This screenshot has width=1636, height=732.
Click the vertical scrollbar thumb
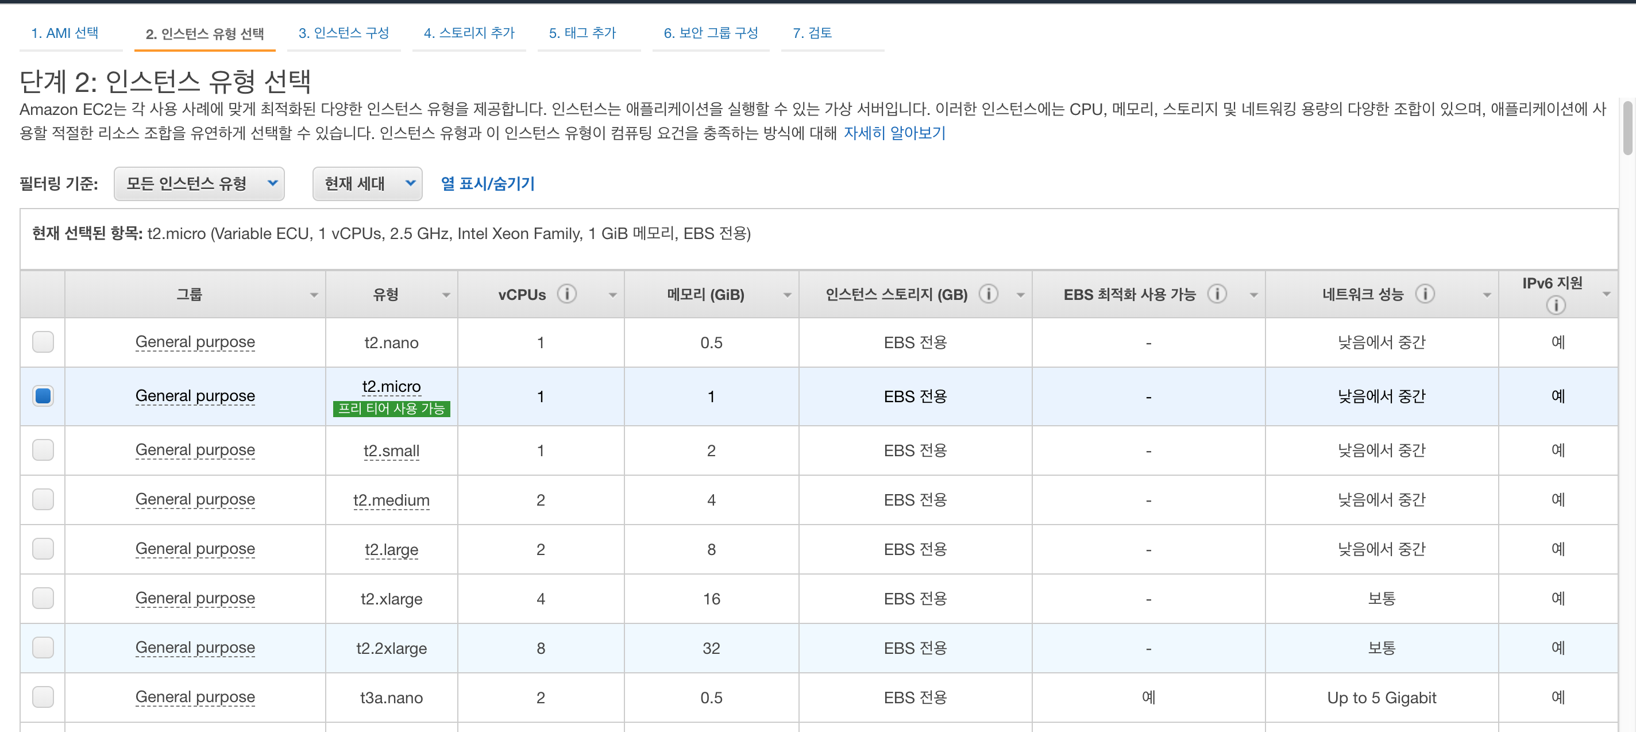tap(1627, 127)
